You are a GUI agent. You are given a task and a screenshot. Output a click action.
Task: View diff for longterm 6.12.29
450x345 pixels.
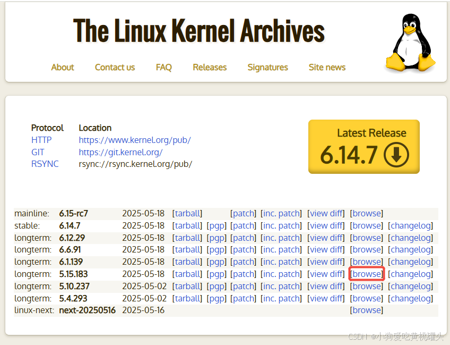coord(326,238)
